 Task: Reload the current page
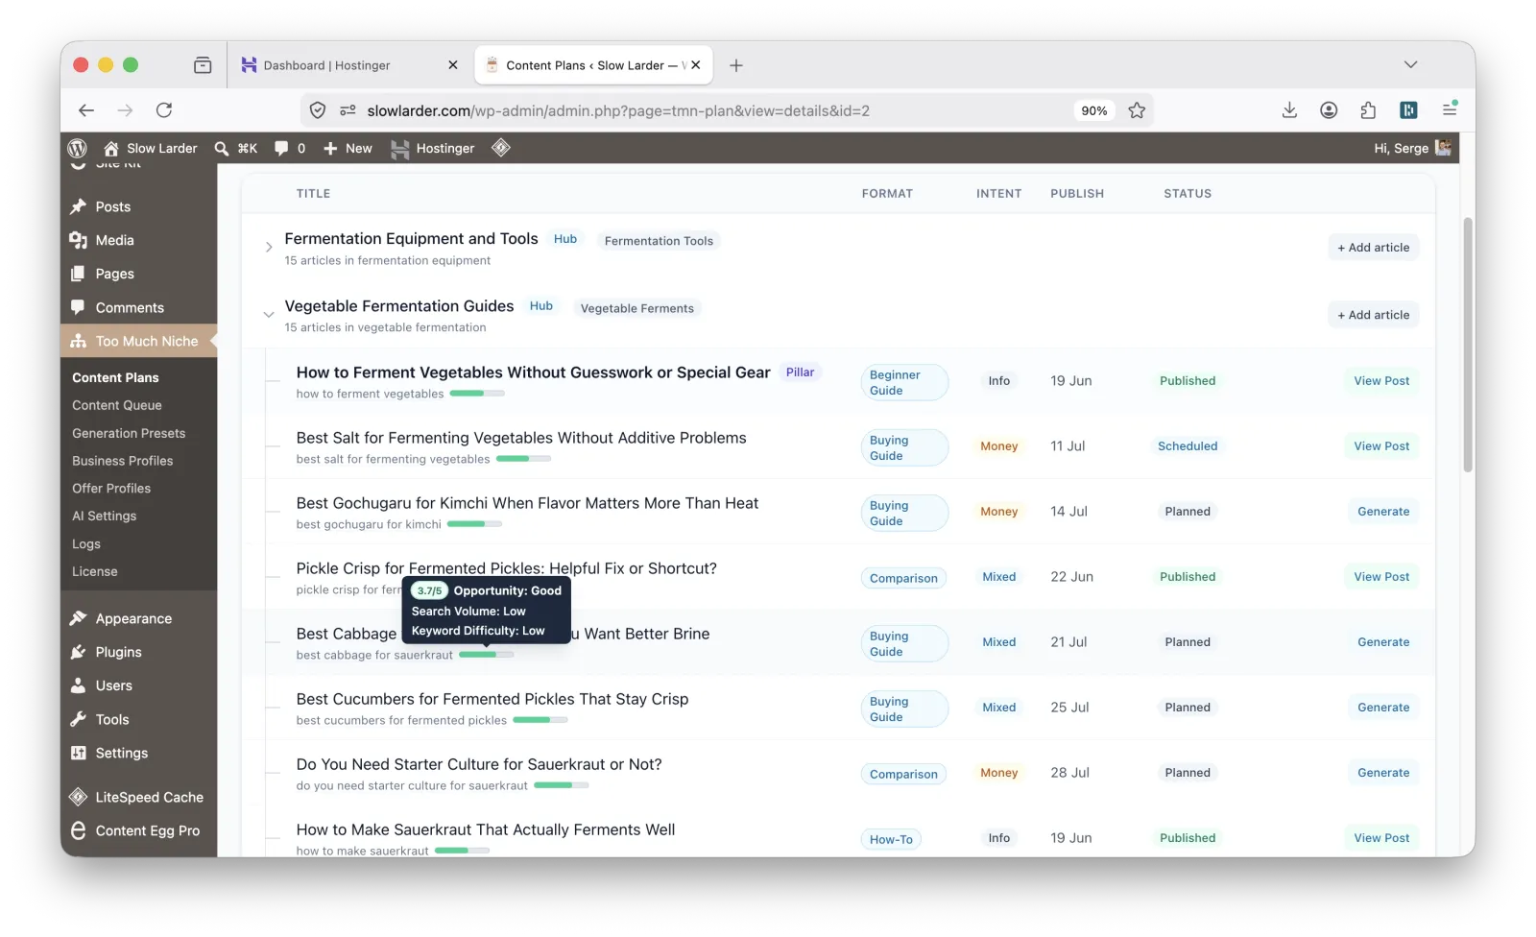tap(164, 110)
